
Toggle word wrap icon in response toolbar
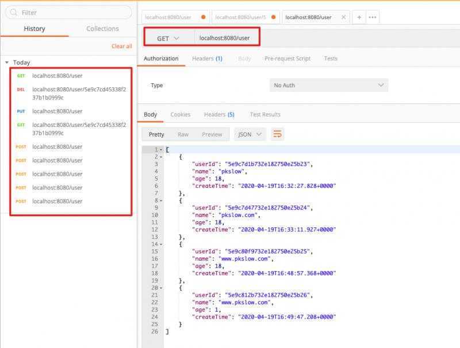tap(277, 134)
